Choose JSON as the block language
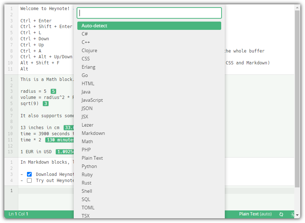This screenshot has height=223, width=305. pos(149,108)
